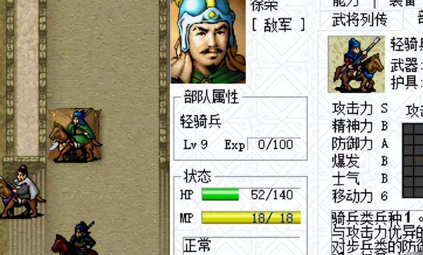This screenshot has height=255, width=423.
Task: Click the 防御力 A rating row
Action: (360, 144)
